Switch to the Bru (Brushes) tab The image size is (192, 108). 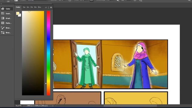35,7
